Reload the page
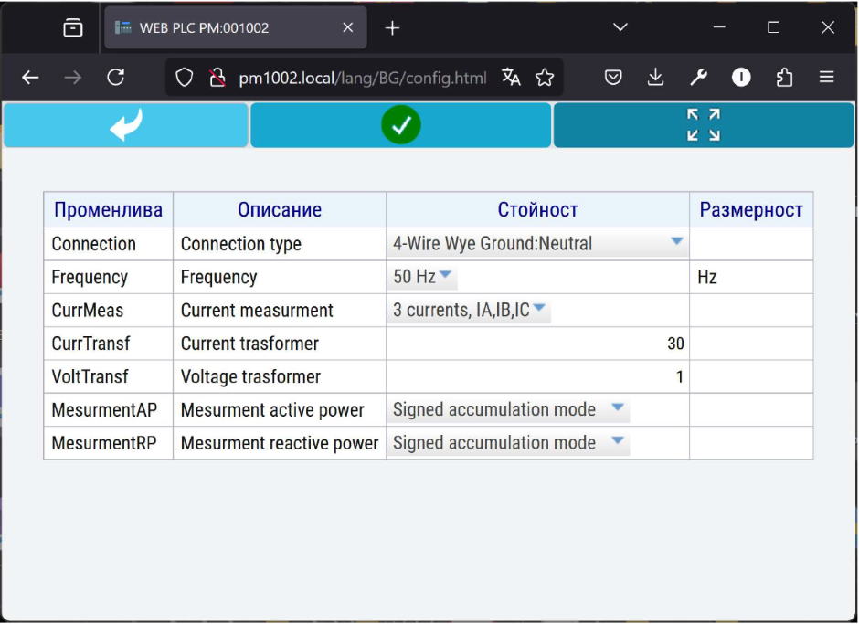The image size is (859, 624). click(x=115, y=78)
